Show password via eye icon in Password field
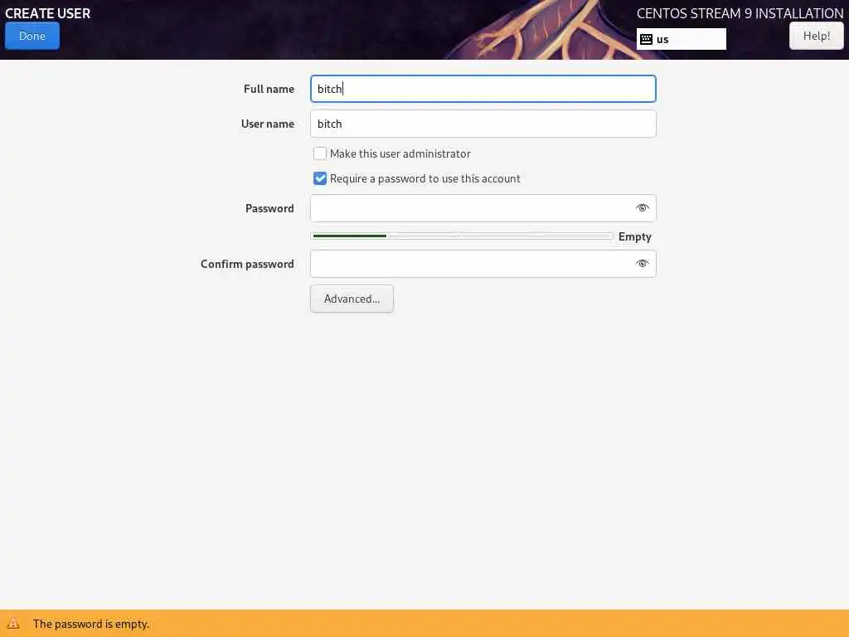The width and height of the screenshot is (849, 637). pos(643,208)
